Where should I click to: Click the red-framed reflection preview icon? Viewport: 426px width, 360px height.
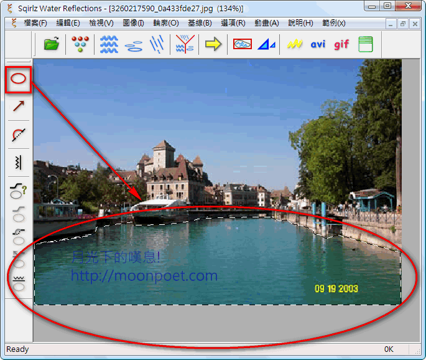tap(243, 44)
